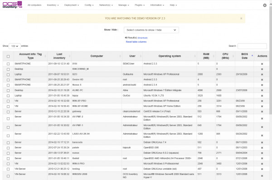Delete the WINSRV-2008 row
Image resolution: width=272 pixels, height=180 pixels.
click(262, 176)
